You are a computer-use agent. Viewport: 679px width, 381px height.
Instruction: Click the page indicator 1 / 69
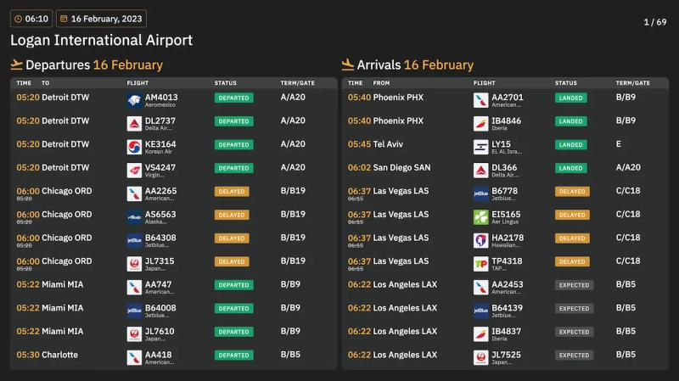coord(655,22)
